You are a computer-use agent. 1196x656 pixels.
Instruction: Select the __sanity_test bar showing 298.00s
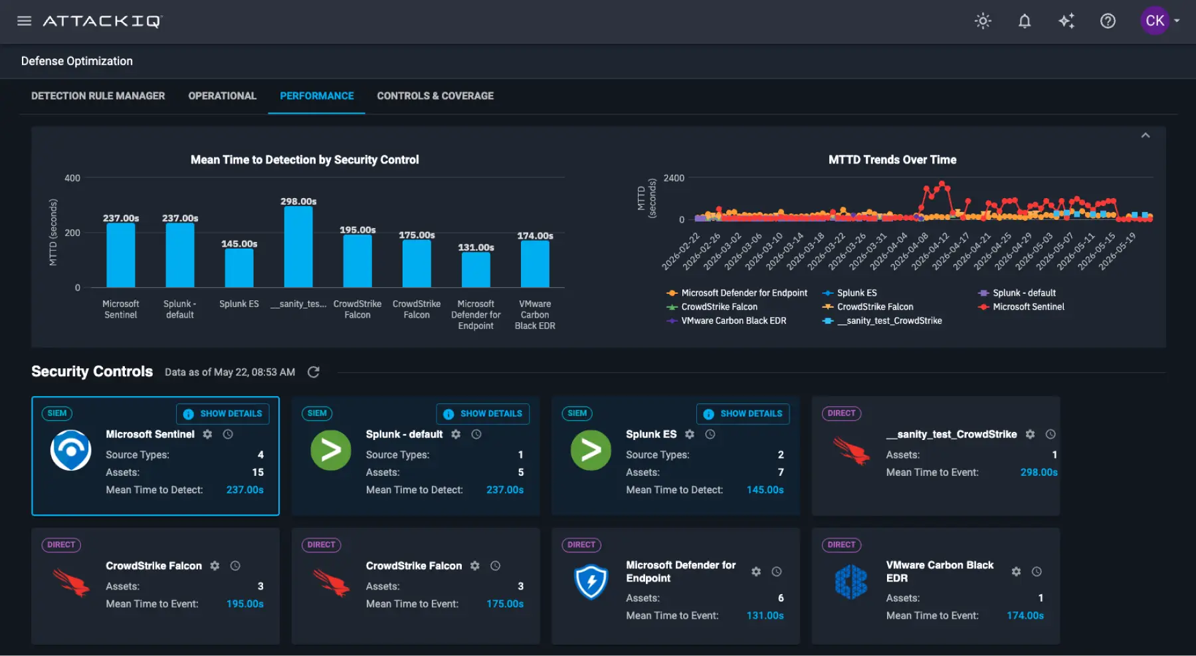tap(298, 247)
